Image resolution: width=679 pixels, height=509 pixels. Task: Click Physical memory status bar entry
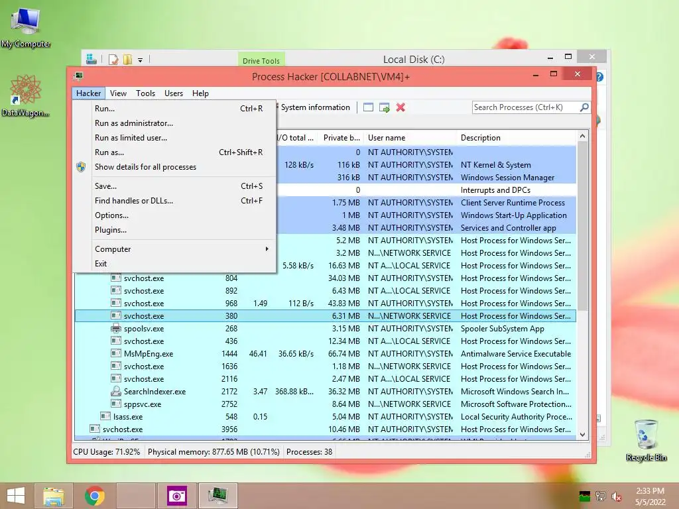214,452
